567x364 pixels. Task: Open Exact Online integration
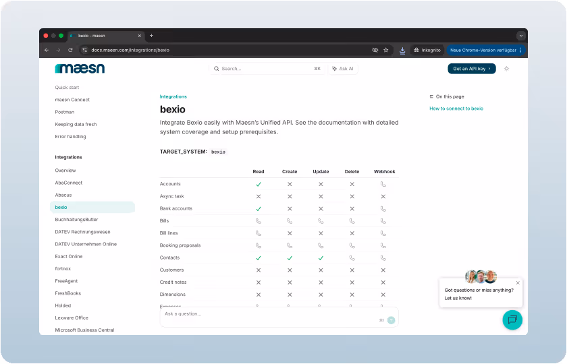pos(69,256)
